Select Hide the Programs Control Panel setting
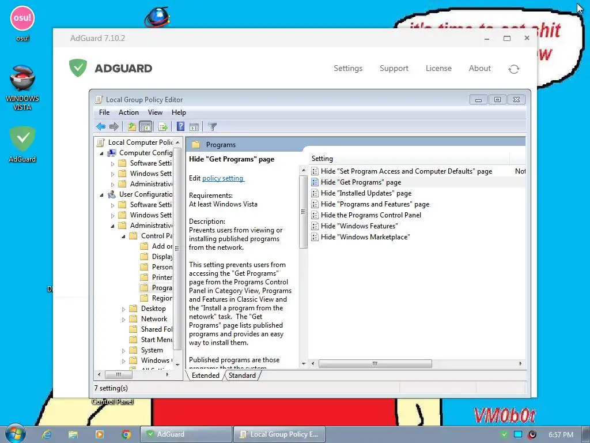590x443 pixels. (371, 215)
